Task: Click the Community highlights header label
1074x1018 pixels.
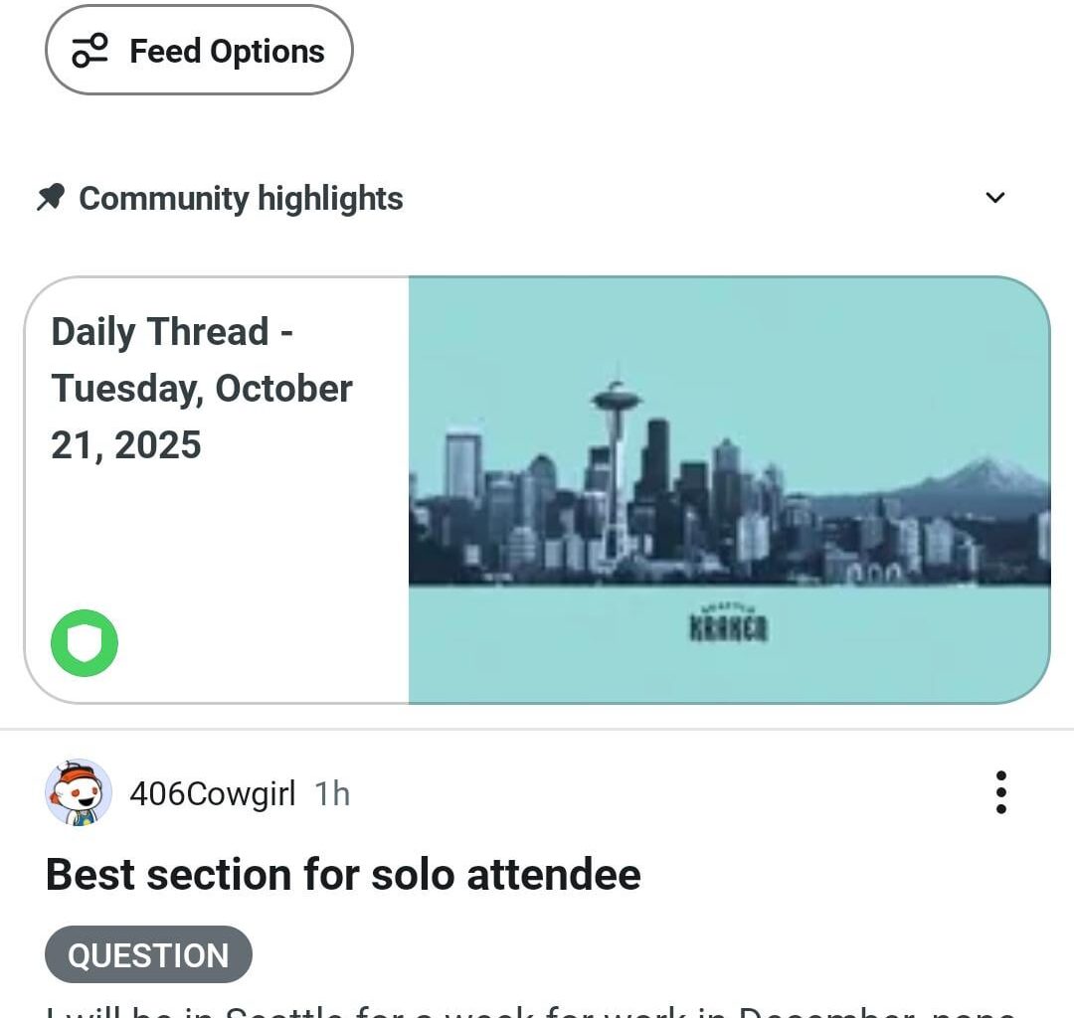Action: [x=240, y=198]
